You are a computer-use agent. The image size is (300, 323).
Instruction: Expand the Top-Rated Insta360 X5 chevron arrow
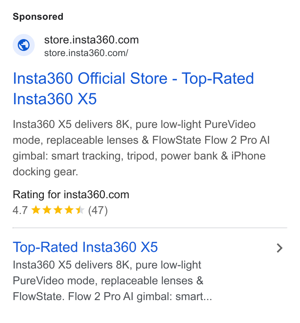coord(279,248)
